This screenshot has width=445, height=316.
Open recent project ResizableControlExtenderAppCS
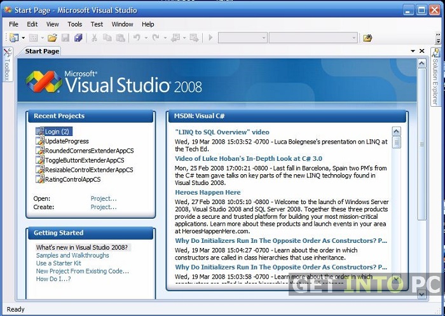click(x=89, y=170)
